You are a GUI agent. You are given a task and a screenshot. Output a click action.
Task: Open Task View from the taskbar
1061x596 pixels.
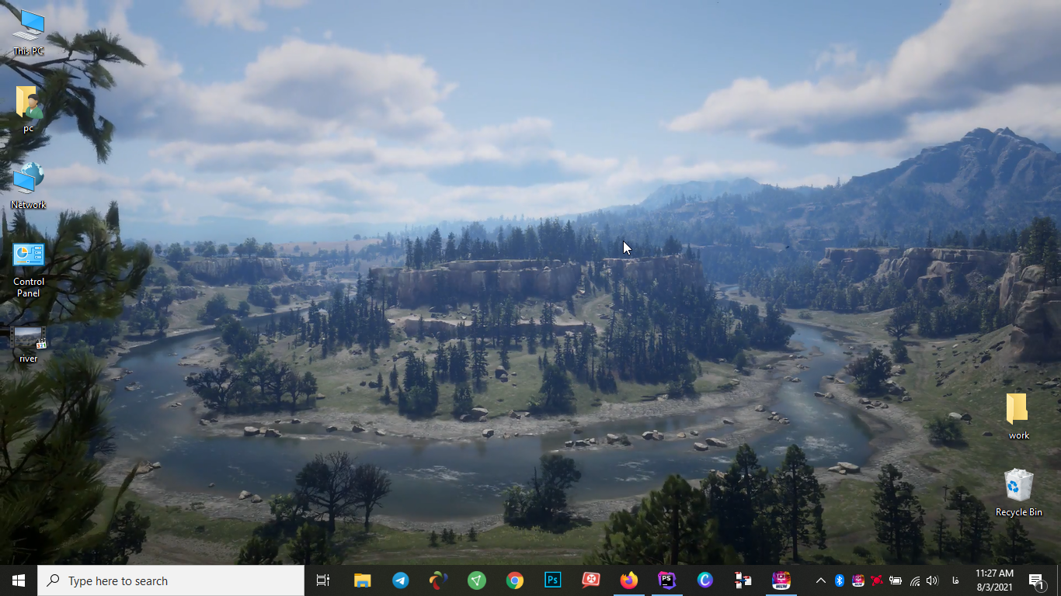point(323,580)
